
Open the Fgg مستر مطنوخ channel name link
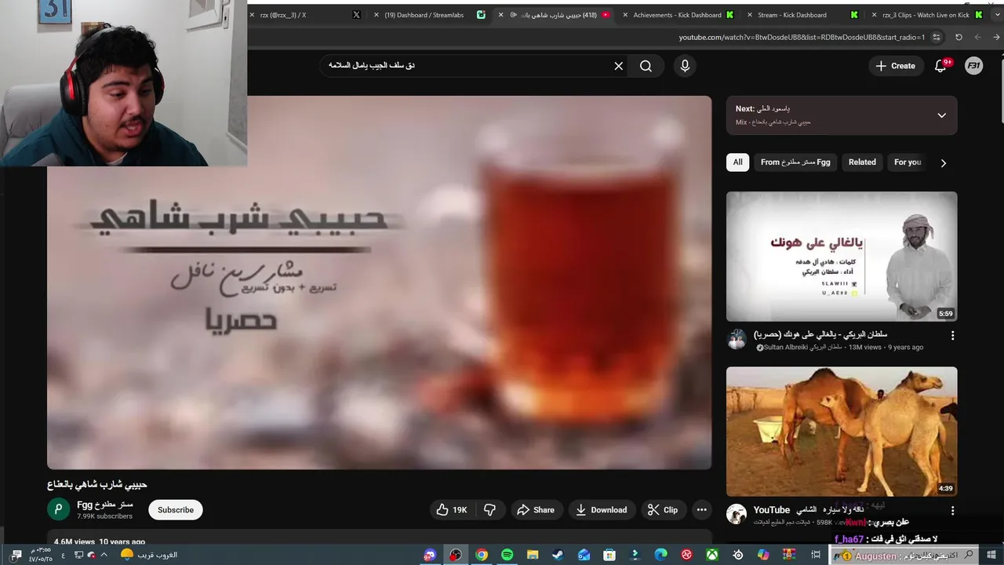[105, 505]
